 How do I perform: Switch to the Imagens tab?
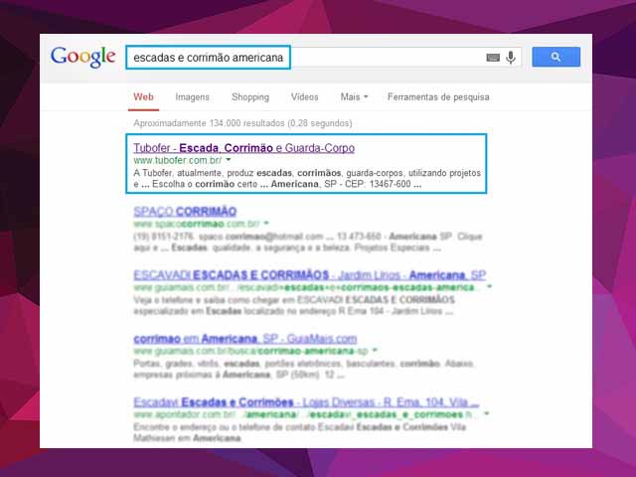coord(192,97)
